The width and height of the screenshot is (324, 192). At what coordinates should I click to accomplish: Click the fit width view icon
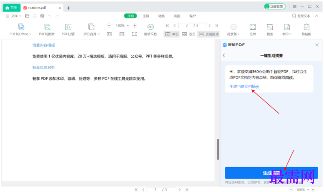(x=122, y=34)
